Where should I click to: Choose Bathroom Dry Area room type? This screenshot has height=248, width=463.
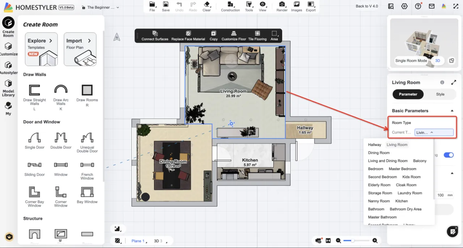405,209
